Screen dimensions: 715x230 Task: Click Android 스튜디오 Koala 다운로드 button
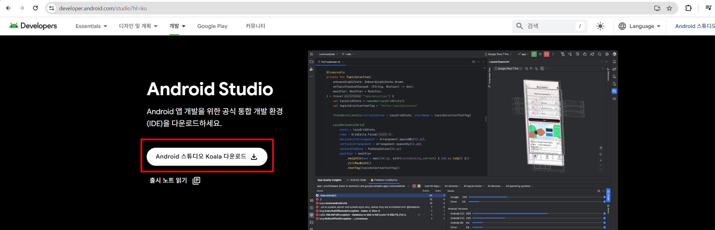207,156
